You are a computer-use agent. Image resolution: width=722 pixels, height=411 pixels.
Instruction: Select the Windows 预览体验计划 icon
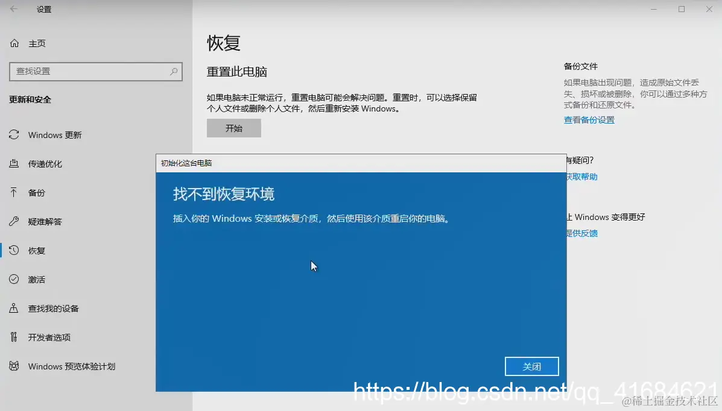[13, 366]
